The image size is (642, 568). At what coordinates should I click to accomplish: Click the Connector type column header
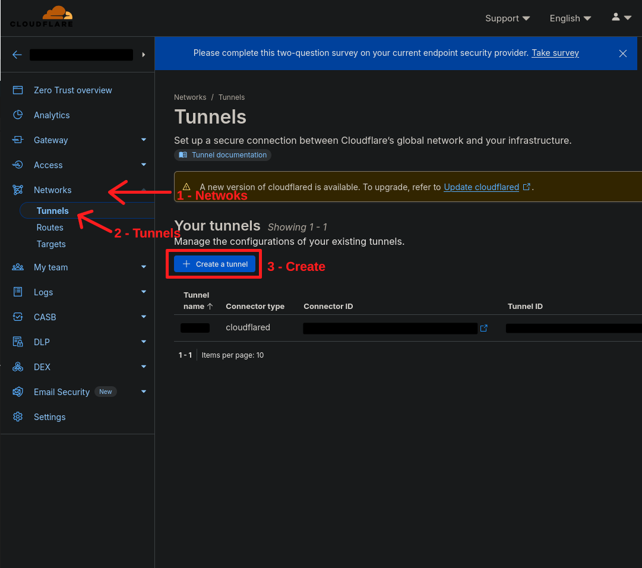(255, 307)
